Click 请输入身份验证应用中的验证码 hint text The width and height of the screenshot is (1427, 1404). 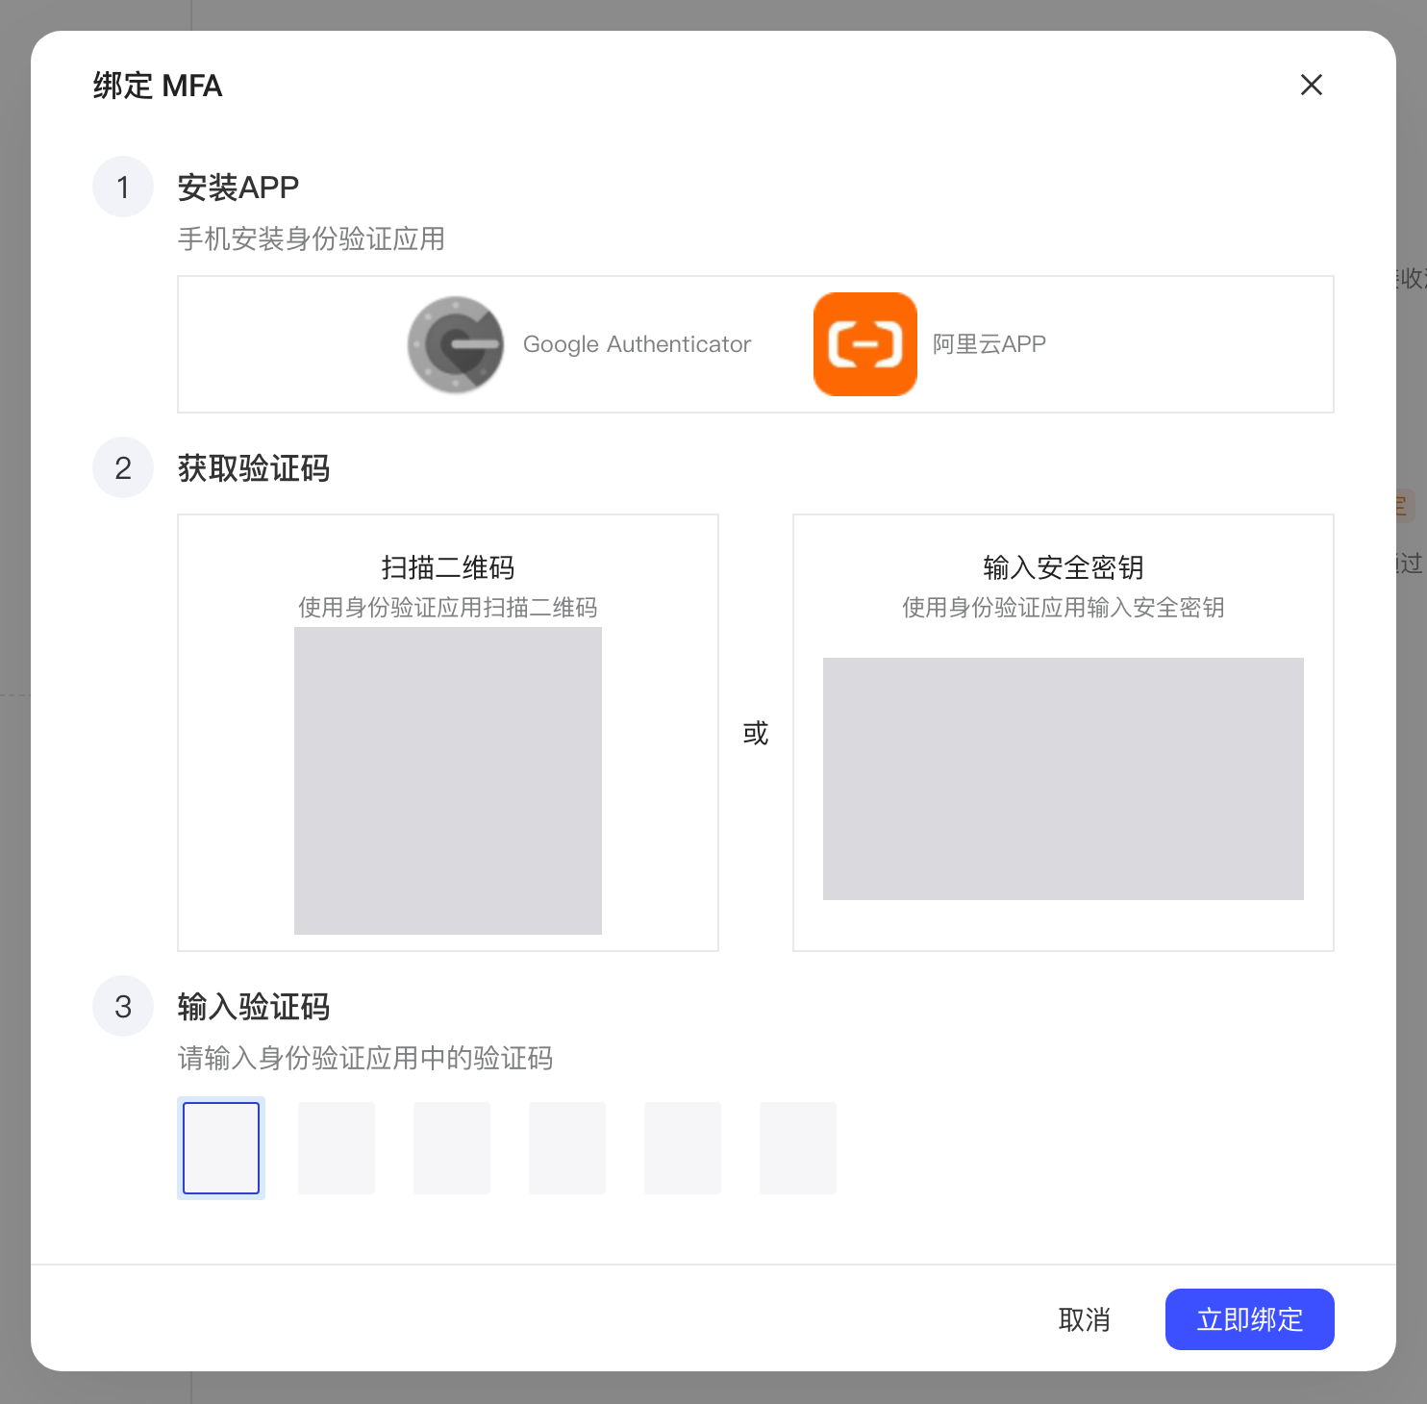point(365,1059)
